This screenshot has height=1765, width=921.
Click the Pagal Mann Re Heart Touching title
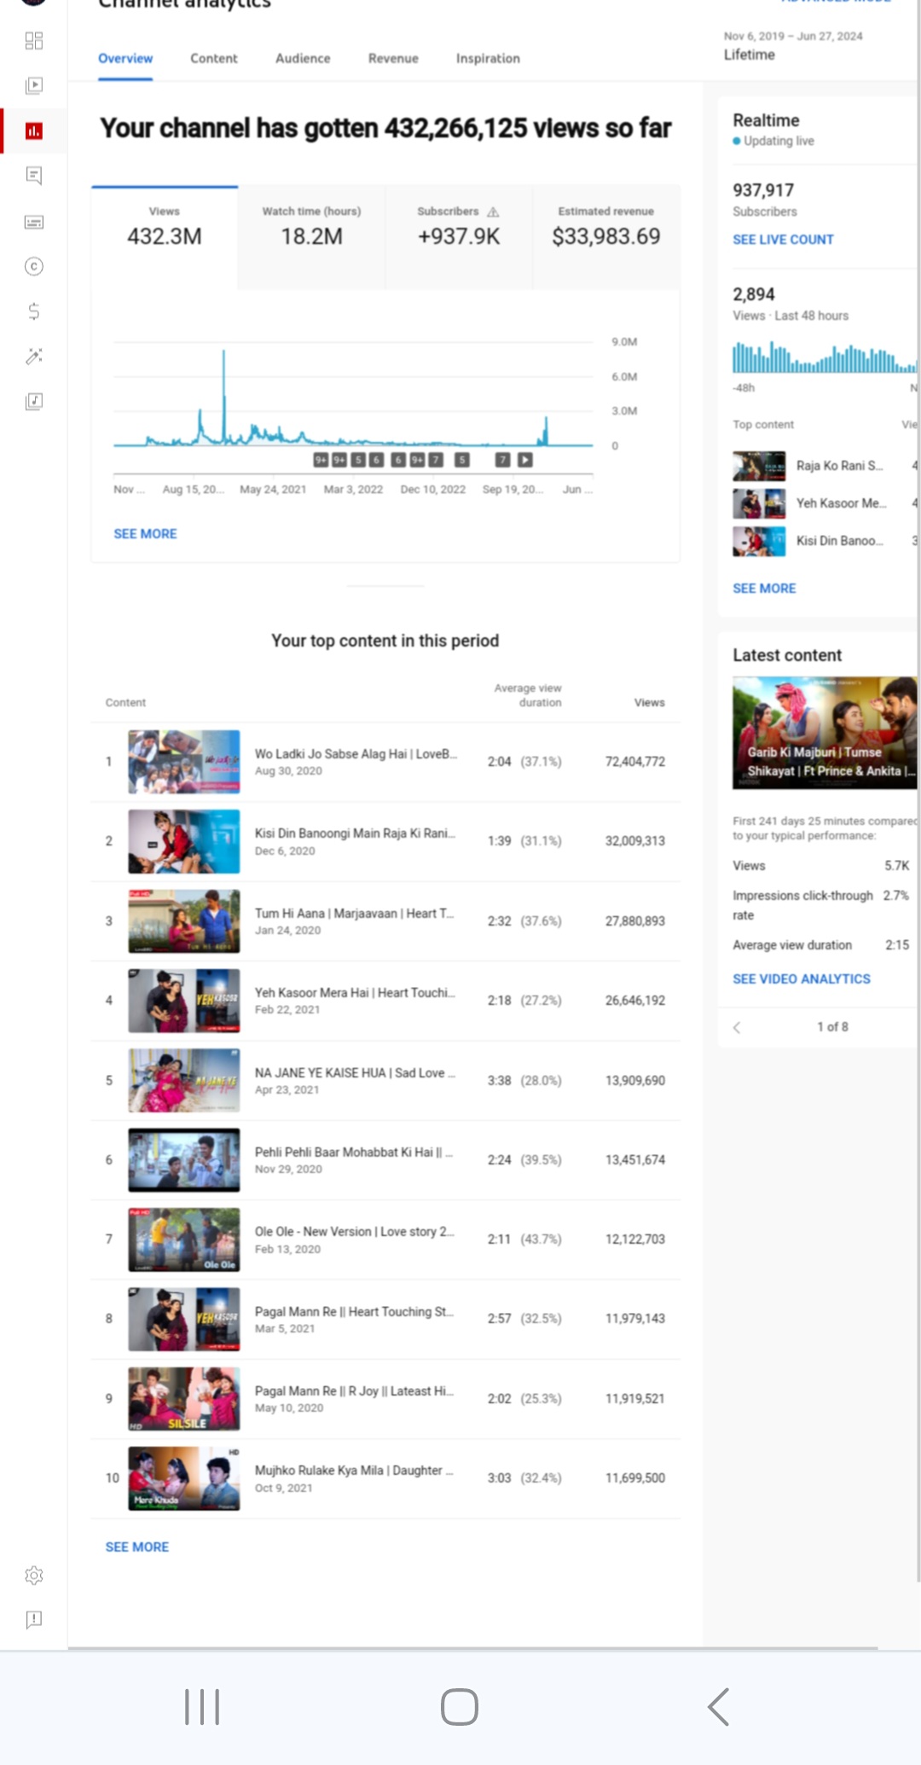coord(354,1312)
